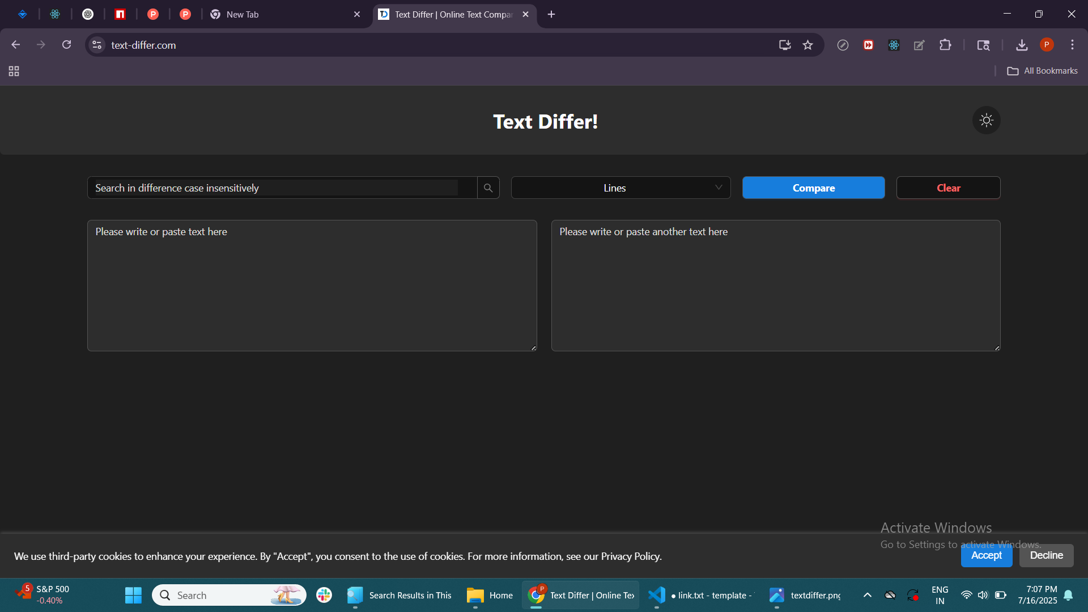Close the New Tab tab
This screenshot has width=1088, height=612.
[356, 14]
